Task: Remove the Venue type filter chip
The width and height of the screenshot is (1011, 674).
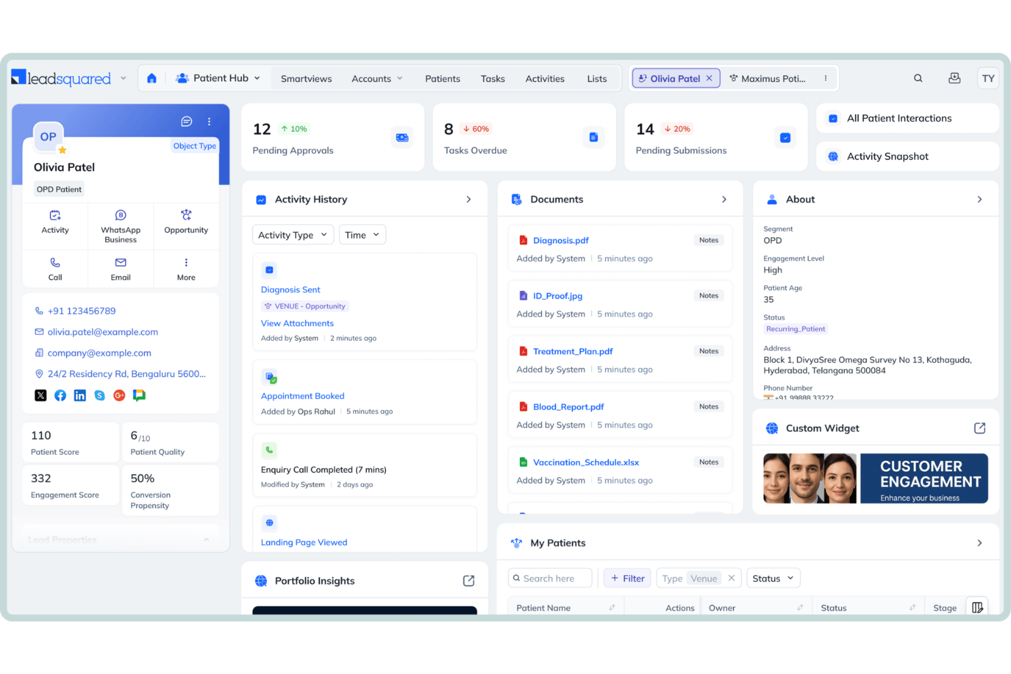Action: tap(732, 578)
